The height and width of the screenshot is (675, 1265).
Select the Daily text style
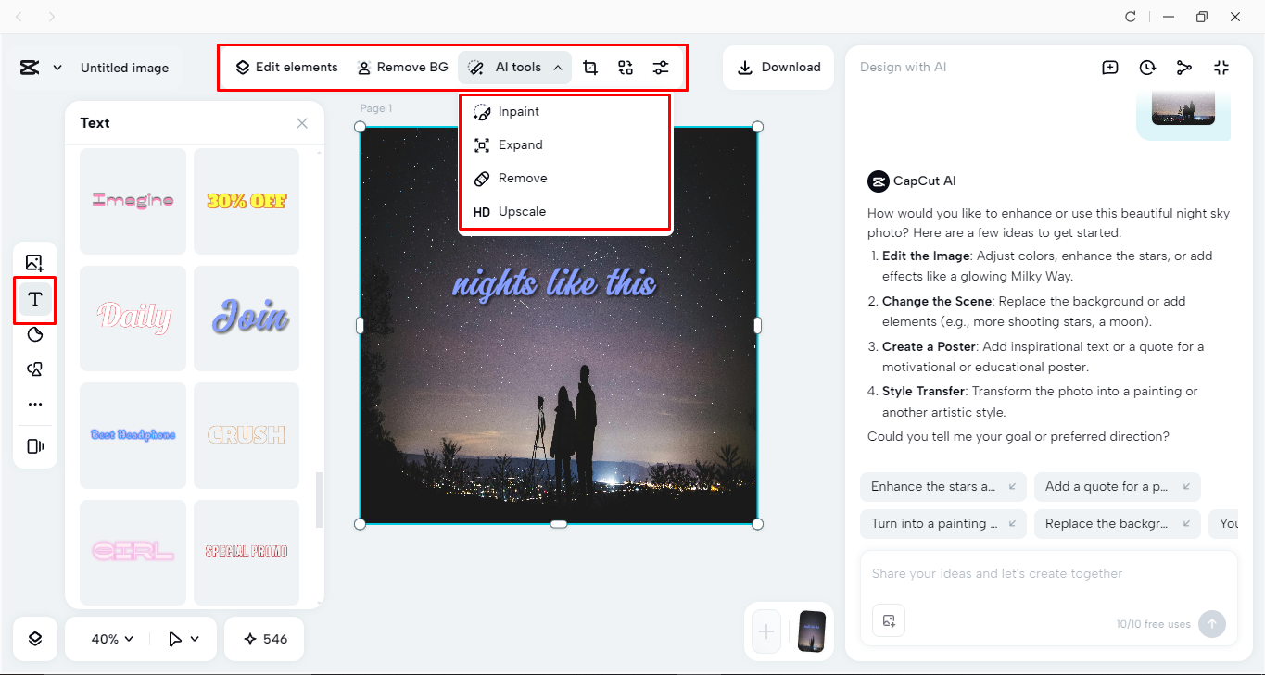[x=133, y=319]
